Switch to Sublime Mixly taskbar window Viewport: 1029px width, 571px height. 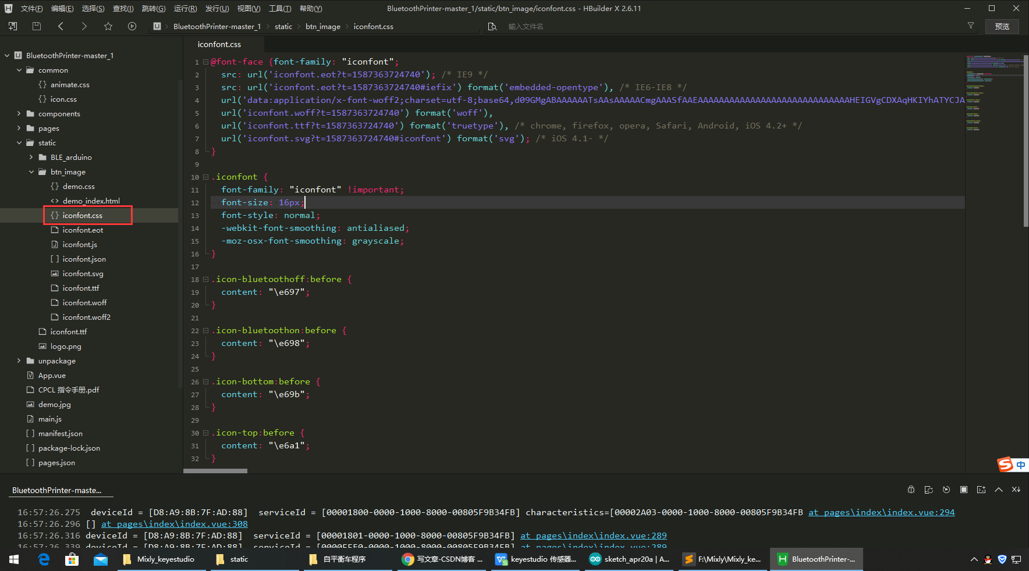coord(723,559)
